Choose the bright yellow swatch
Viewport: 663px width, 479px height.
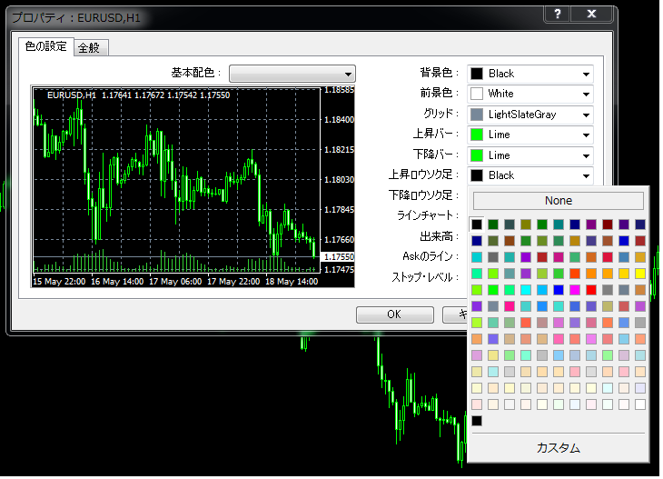640,274
